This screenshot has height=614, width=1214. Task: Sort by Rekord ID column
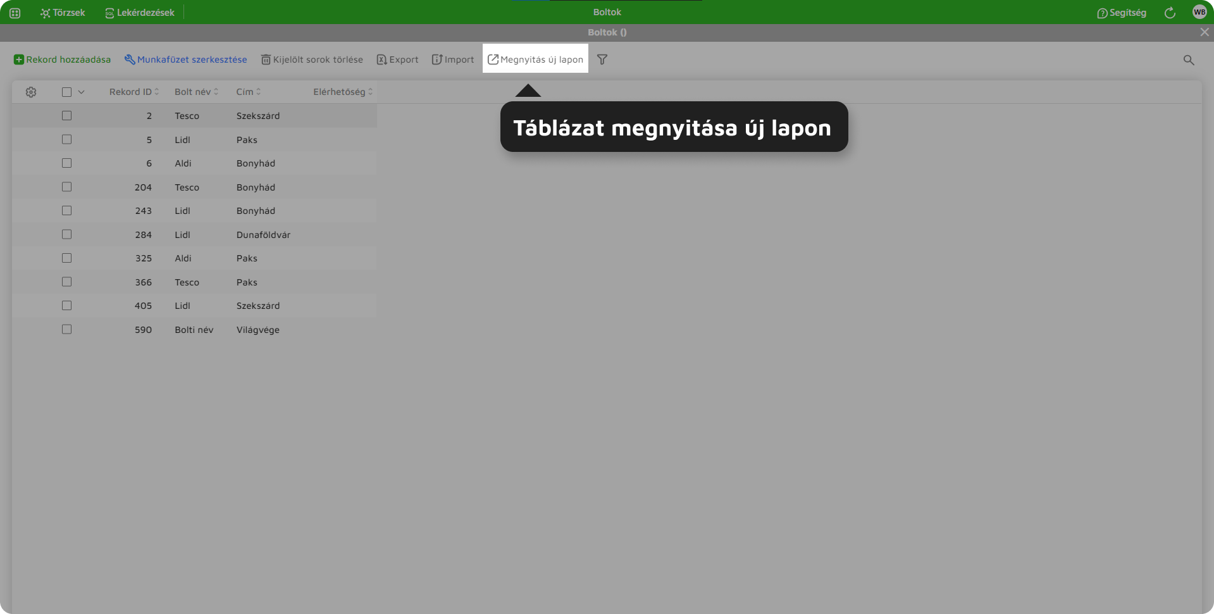(x=134, y=92)
